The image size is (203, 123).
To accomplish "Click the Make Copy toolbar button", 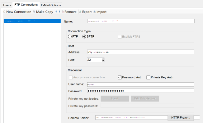I will (43, 12).
